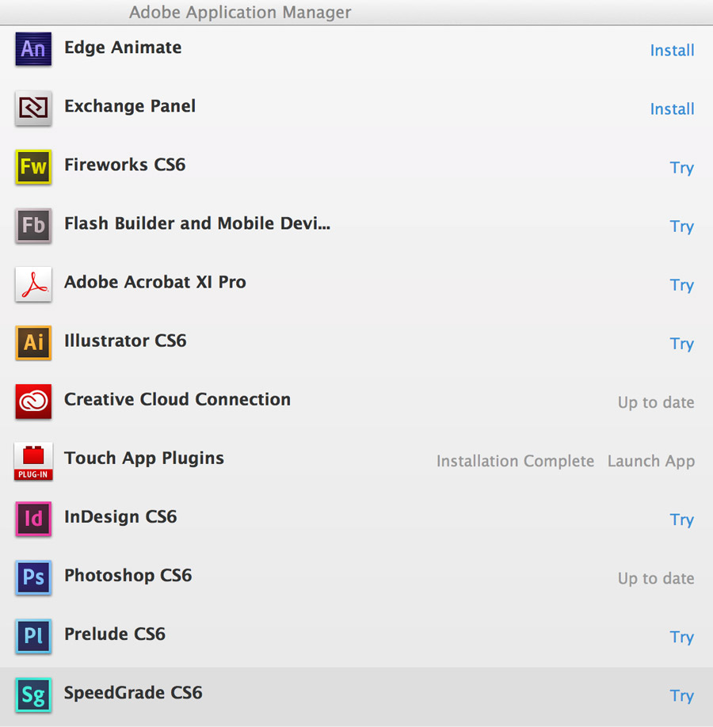
Task: Click the Prelude CS6 Pl icon
Action: click(x=33, y=636)
